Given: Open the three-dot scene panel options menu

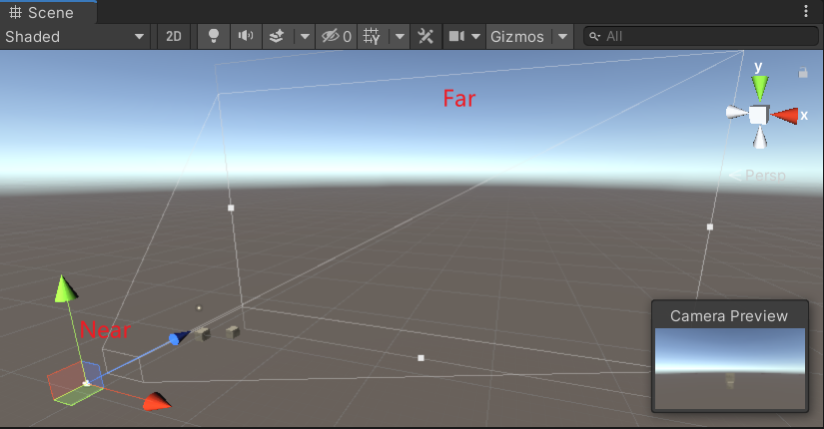Looking at the screenshot, I should pyautogui.click(x=807, y=12).
